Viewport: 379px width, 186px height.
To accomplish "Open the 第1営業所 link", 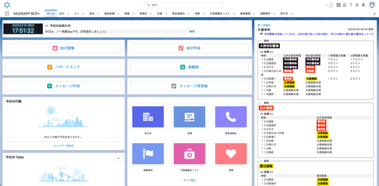I will tap(264, 25).
